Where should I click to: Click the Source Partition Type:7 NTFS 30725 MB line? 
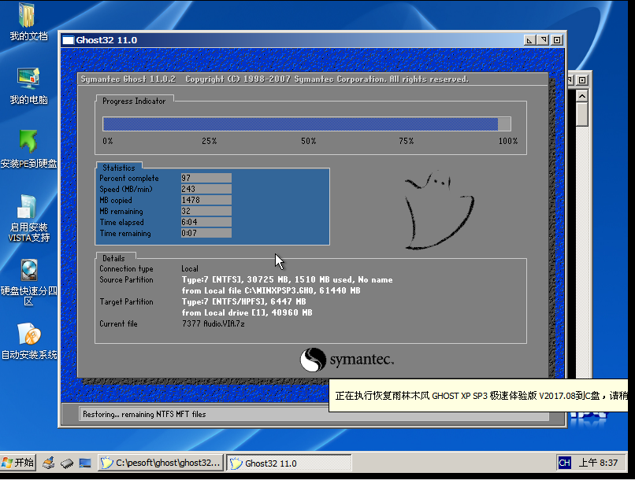point(287,280)
